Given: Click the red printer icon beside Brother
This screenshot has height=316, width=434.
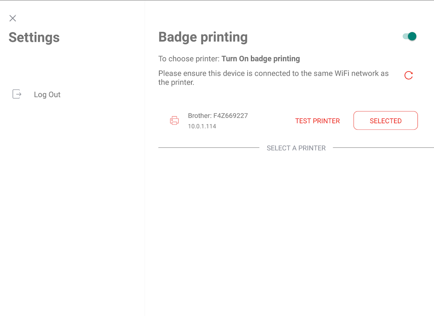Looking at the screenshot, I should click(x=174, y=120).
